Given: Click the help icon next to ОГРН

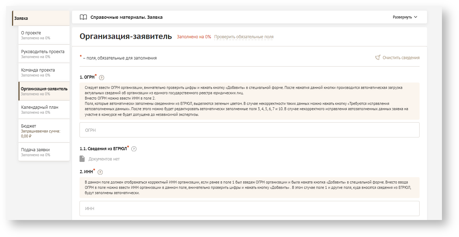Looking at the screenshot, I should [102, 78].
